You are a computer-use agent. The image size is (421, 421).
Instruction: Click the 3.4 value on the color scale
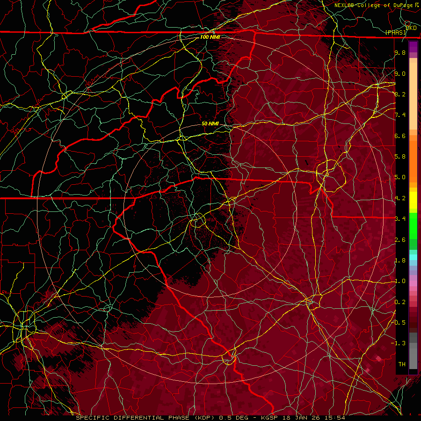[400, 219]
